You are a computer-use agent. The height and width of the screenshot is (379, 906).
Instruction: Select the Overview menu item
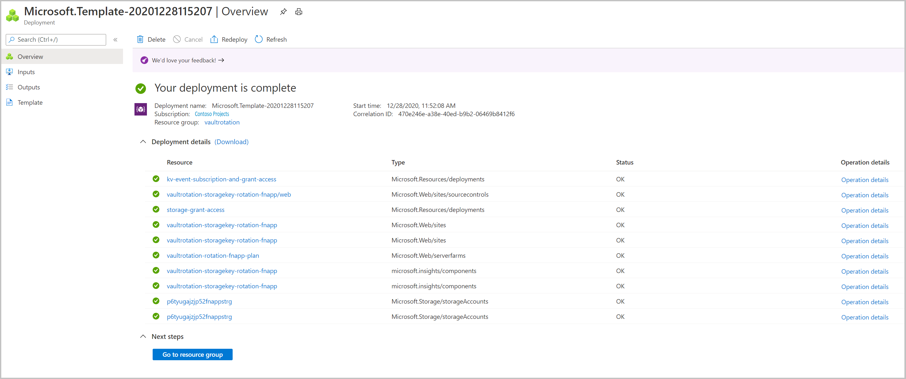point(32,56)
